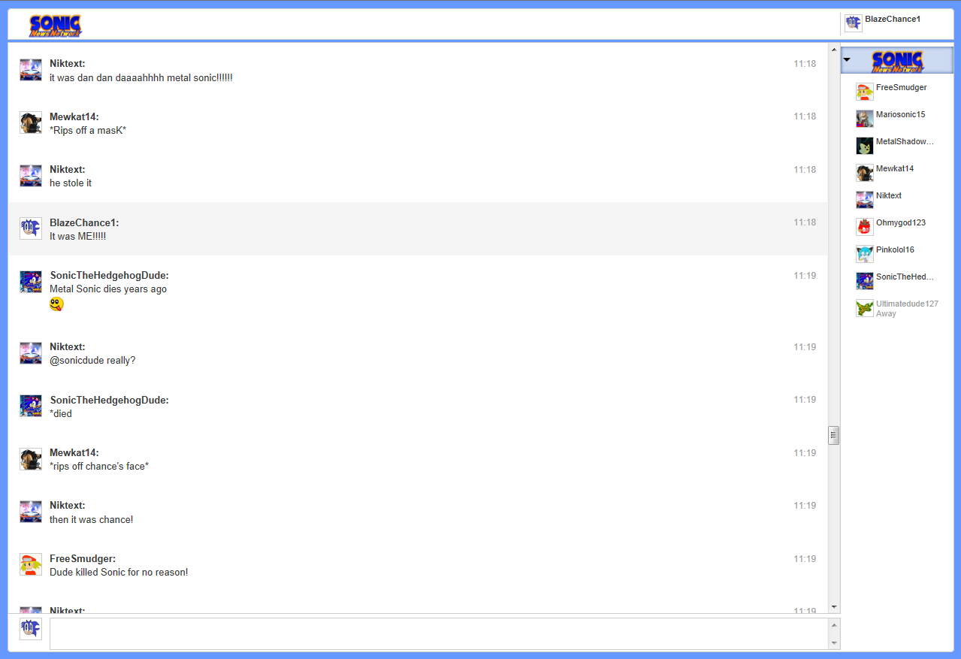Image resolution: width=961 pixels, height=659 pixels.
Task: Select Mewkat14 in the user list
Action: coord(894,169)
